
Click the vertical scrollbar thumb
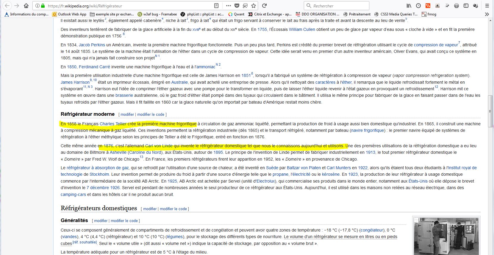click(x=490, y=111)
